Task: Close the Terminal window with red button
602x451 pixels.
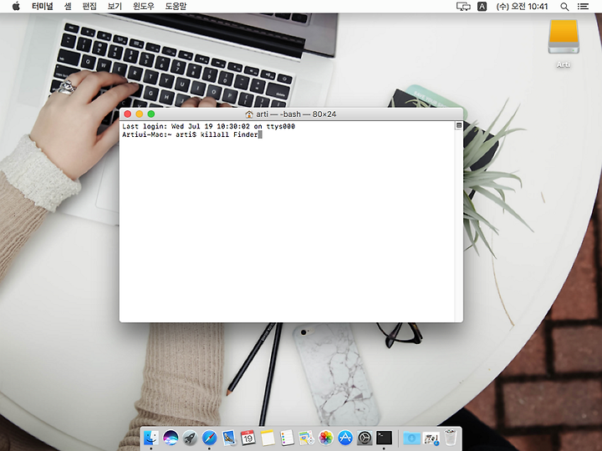Action: click(128, 114)
